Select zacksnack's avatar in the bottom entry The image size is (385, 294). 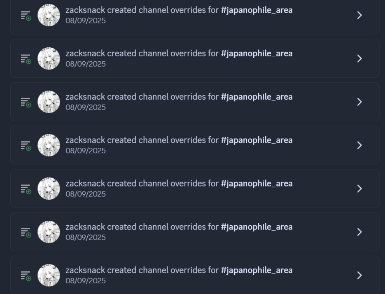[48, 275]
